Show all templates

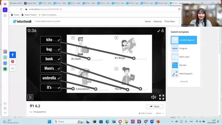(183, 82)
